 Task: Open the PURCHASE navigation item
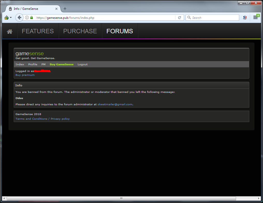[80, 31]
